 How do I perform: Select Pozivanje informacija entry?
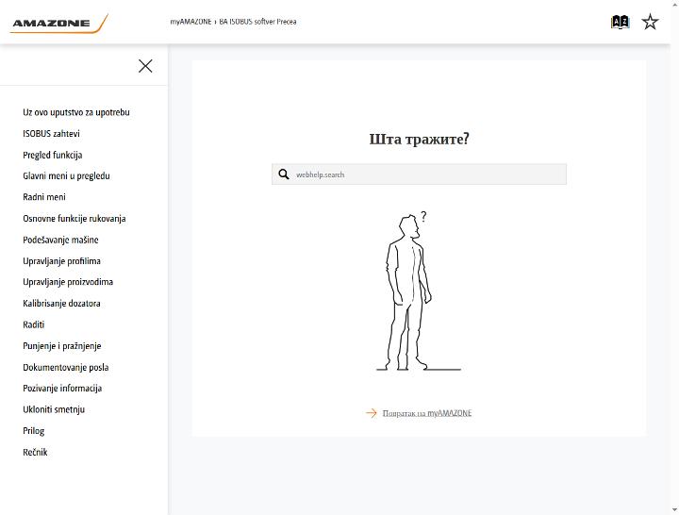click(62, 388)
